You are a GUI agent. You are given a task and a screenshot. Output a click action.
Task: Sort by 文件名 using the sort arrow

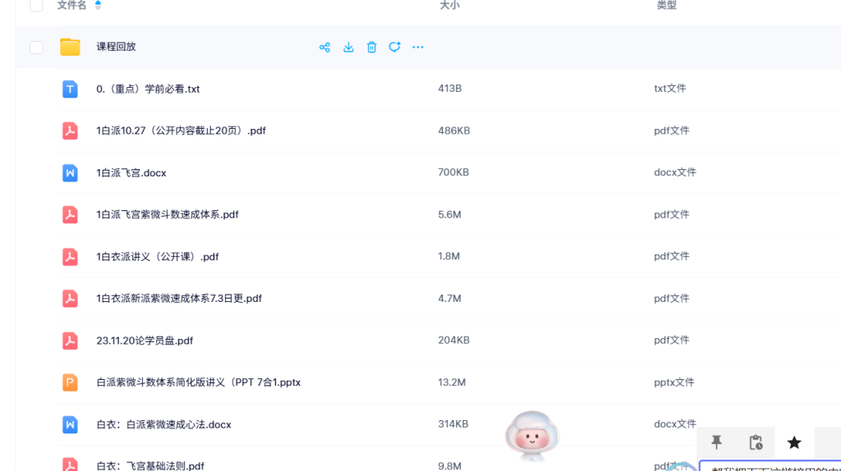tap(98, 5)
